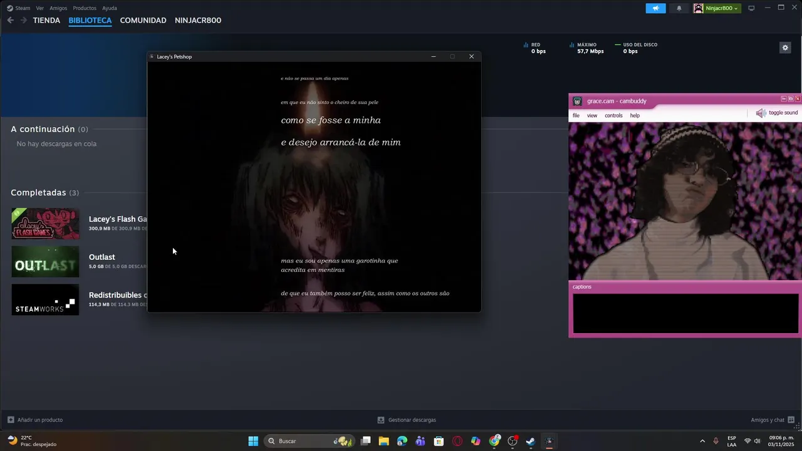Viewport: 802px width, 451px height.
Task: Switch to the BIBLIOTECA tab
Action: pyautogui.click(x=90, y=20)
